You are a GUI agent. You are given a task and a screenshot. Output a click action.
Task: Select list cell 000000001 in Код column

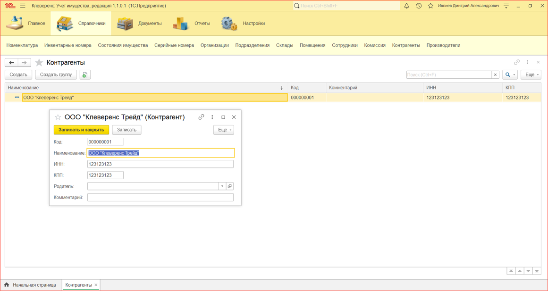point(307,98)
